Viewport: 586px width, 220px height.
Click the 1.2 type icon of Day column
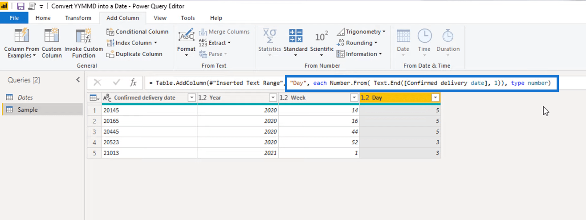(x=365, y=98)
